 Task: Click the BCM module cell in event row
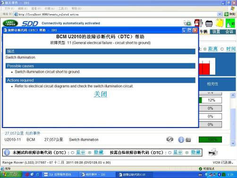tap(31, 140)
